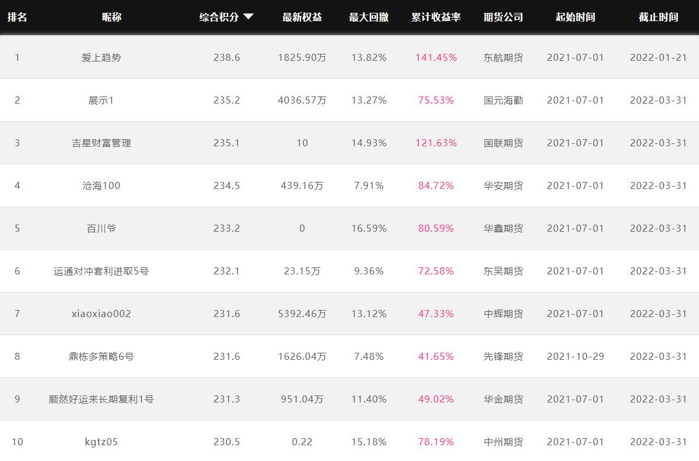Open the 吉星财富管理 nickname

click(x=101, y=143)
